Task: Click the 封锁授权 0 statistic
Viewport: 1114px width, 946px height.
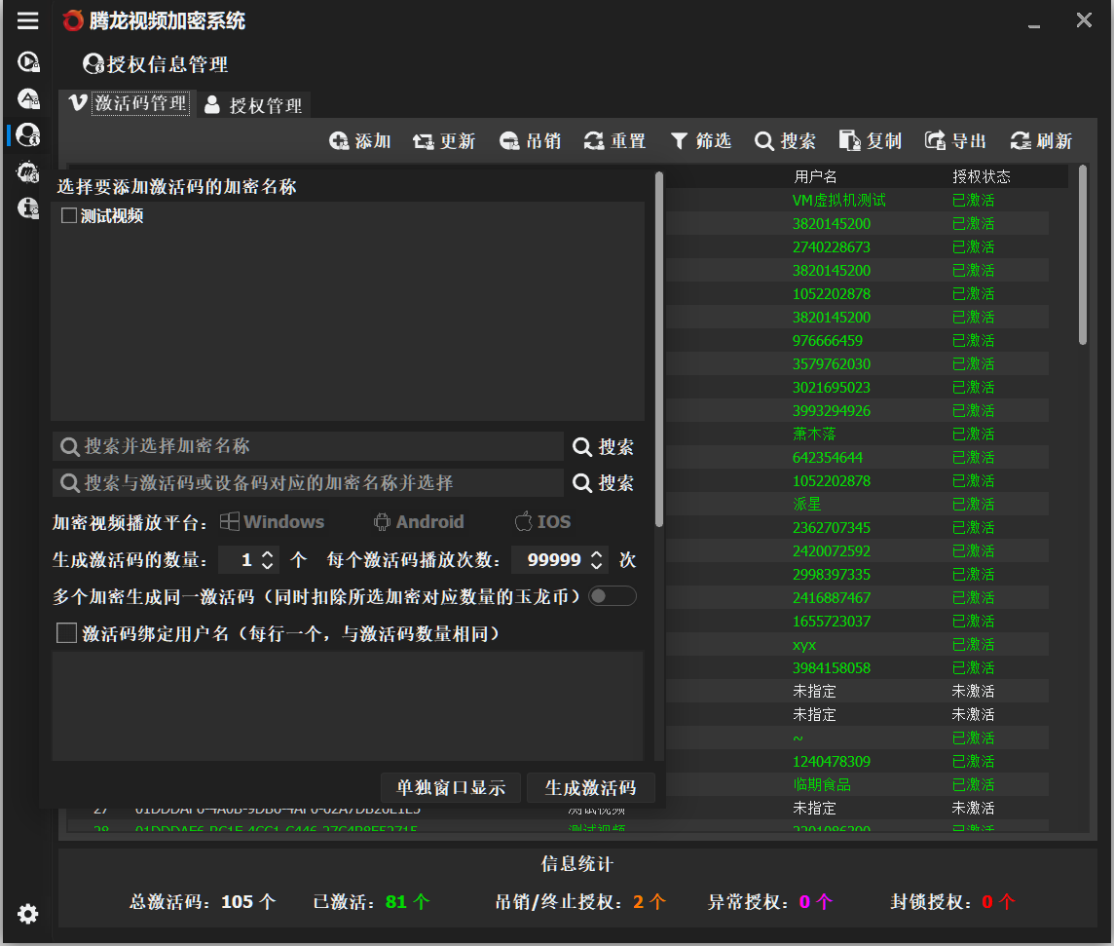Action: 952,902
